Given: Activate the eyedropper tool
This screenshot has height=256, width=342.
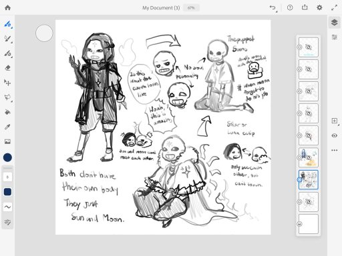Looking at the screenshot, I should [7, 127].
